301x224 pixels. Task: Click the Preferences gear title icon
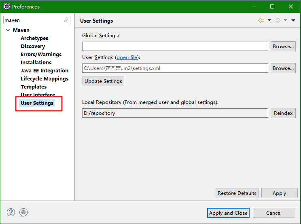coord(7,6)
